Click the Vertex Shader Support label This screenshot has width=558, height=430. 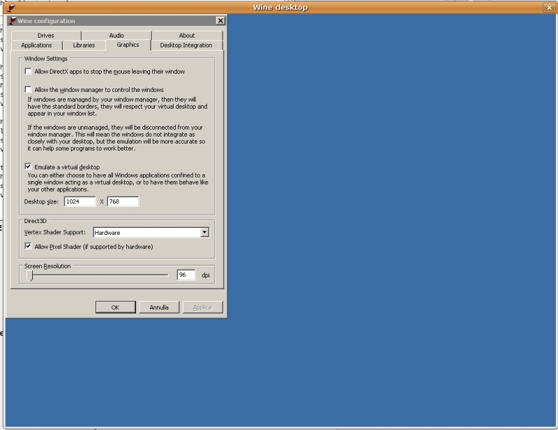click(55, 232)
